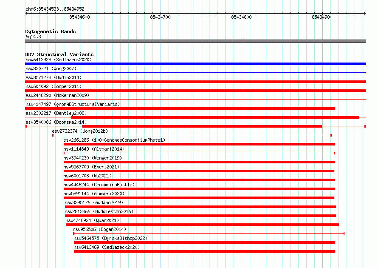Open the esv3540086 (Boomsma2014) label

click(x=56, y=122)
